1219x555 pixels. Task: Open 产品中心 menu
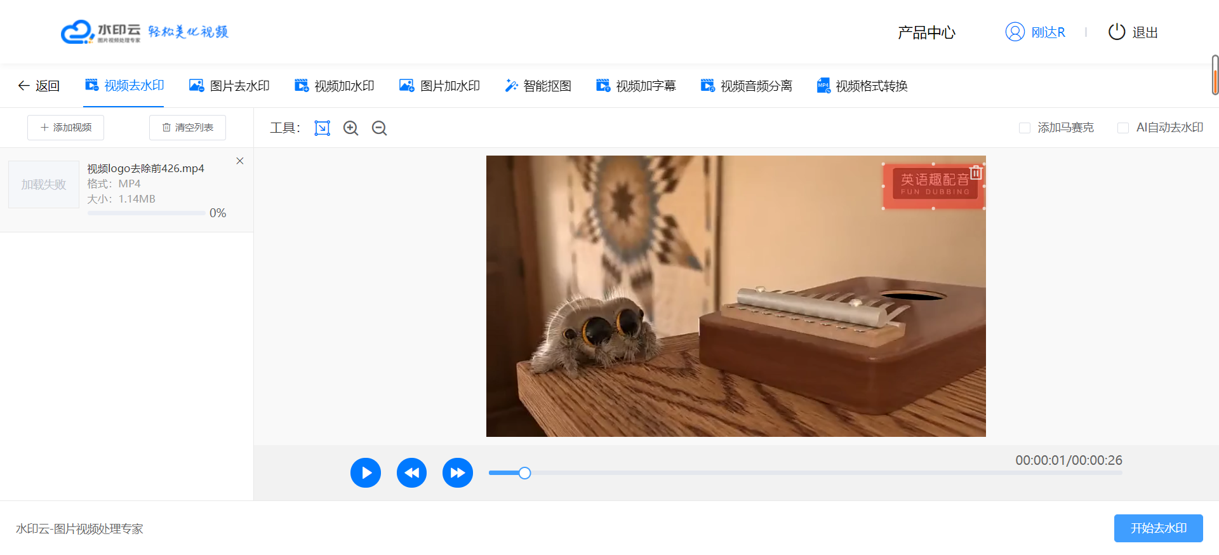tap(926, 32)
